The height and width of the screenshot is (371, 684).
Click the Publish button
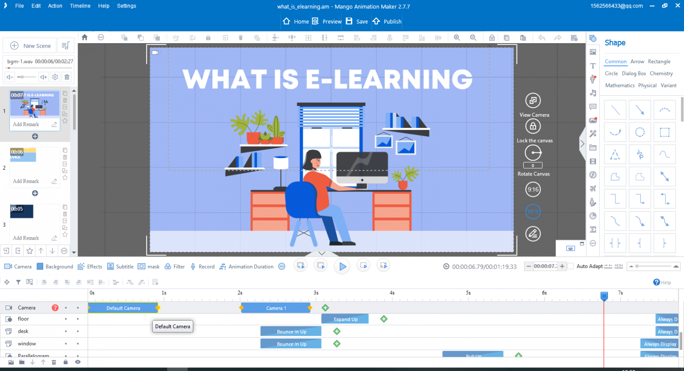(387, 21)
